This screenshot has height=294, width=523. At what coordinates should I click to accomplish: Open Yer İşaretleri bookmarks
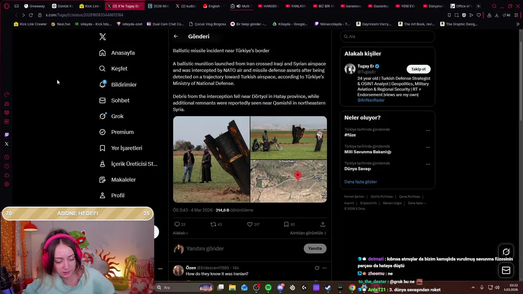pos(121,148)
